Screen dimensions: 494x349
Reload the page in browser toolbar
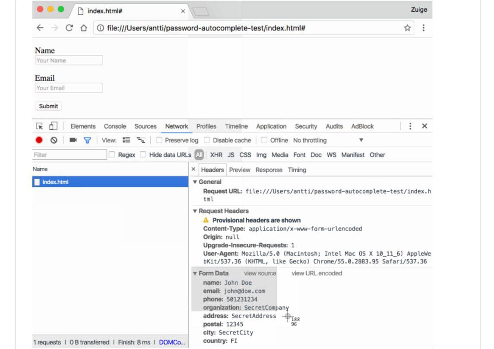tap(69, 28)
